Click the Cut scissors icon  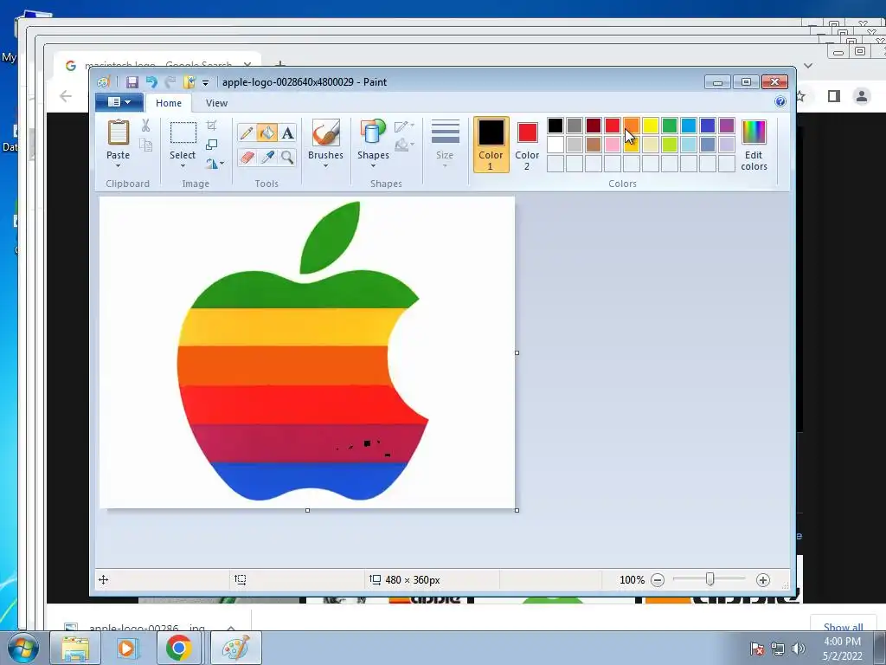145,126
